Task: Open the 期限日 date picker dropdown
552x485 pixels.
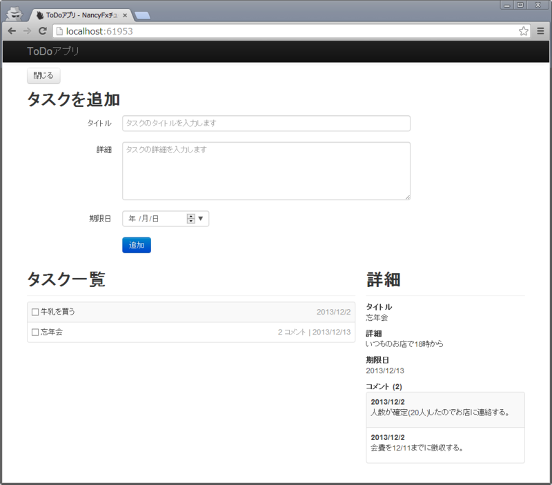Action: (200, 218)
